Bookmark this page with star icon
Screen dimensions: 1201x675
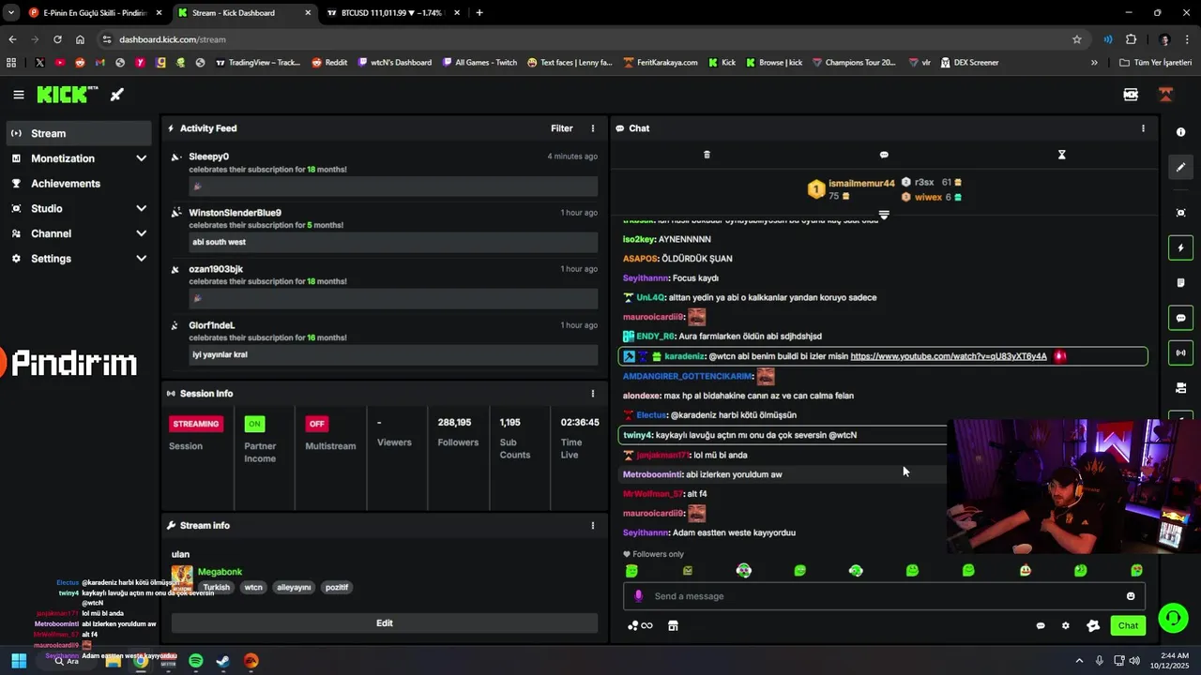coord(1077,39)
